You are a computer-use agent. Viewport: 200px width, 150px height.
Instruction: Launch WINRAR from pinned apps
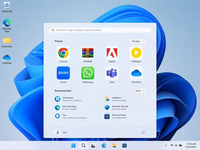click(88, 54)
